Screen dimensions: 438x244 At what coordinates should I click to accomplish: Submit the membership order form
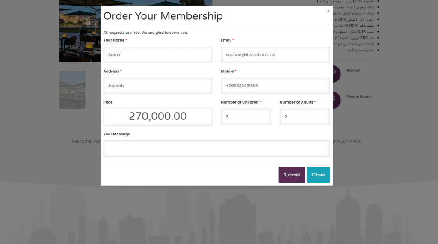tap(292, 175)
